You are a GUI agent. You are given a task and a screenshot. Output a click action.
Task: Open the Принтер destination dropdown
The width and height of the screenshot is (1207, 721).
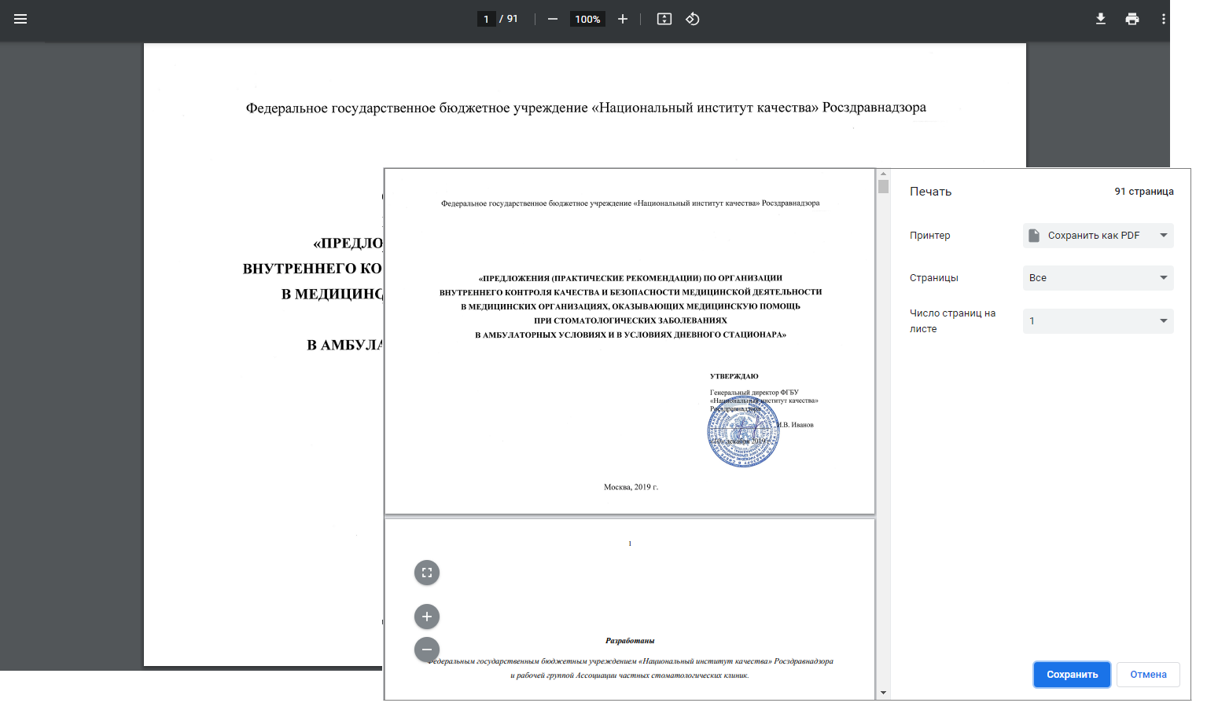point(1098,236)
